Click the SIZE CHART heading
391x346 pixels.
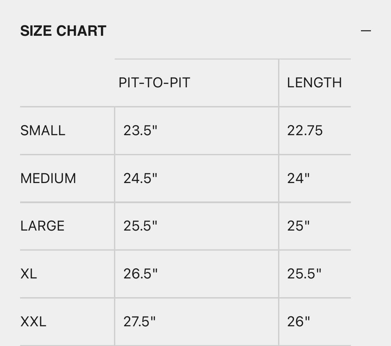(63, 31)
